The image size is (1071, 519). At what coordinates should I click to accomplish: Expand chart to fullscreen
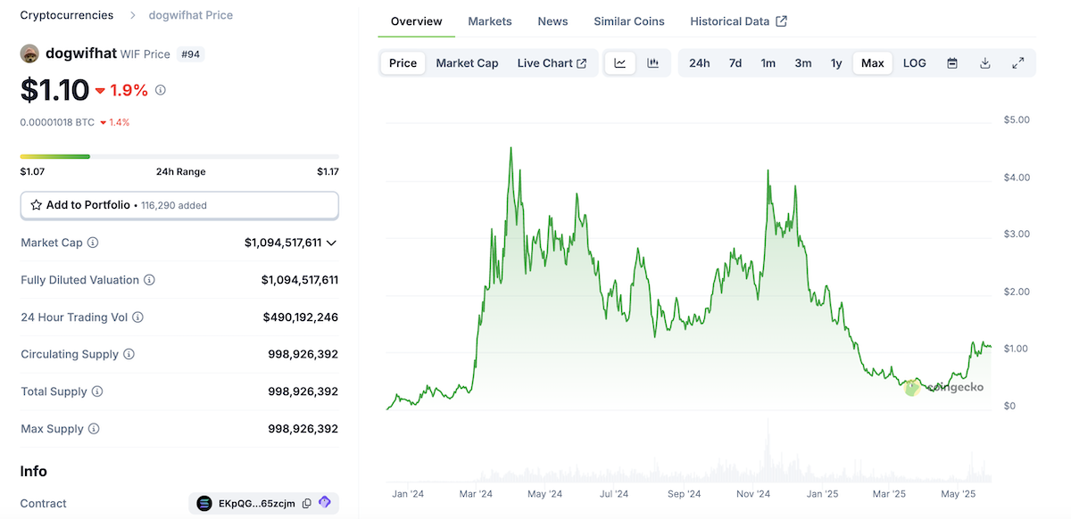[1017, 63]
